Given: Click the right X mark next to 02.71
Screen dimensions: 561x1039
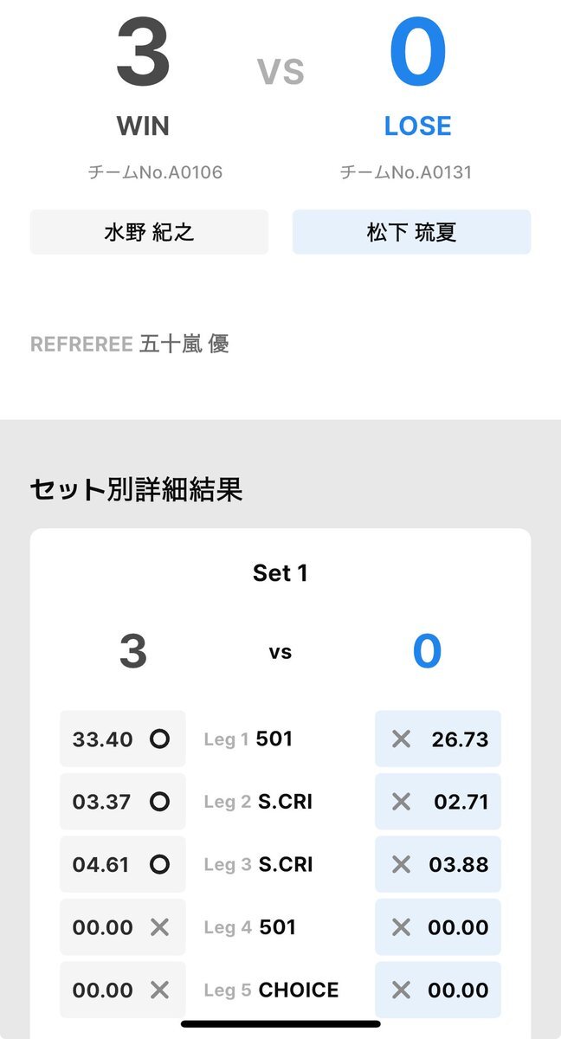Looking at the screenshot, I should (401, 802).
